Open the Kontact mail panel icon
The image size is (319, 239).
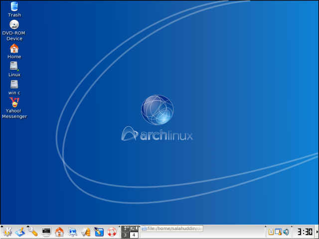click(86, 232)
